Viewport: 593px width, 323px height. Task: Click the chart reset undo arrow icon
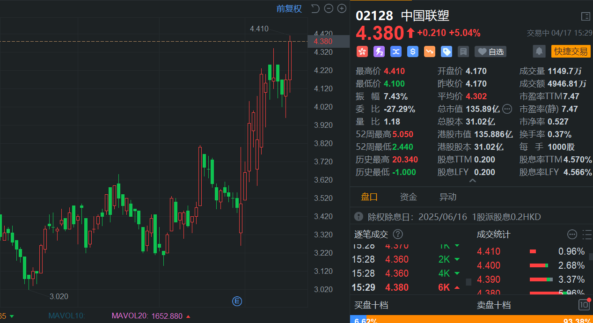pos(315,8)
